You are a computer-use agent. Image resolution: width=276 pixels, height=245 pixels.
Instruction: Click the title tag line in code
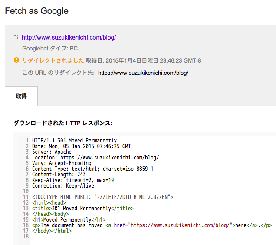point(83,208)
